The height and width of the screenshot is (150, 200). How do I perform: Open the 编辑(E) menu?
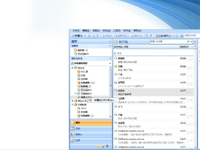(86, 31)
